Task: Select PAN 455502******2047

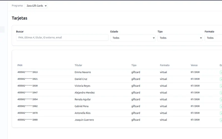Action: point(27,93)
